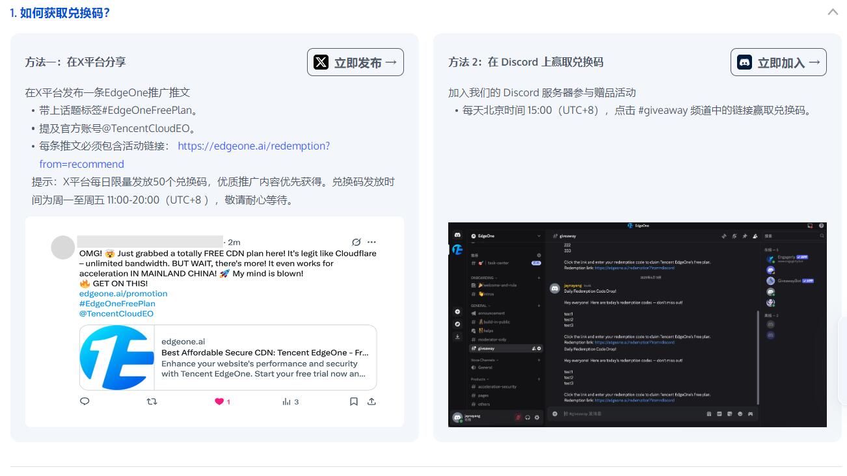Screen dimensions: 847x476
Task: Click the sample tweet's reply bubble icon
Action: [x=84, y=401]
